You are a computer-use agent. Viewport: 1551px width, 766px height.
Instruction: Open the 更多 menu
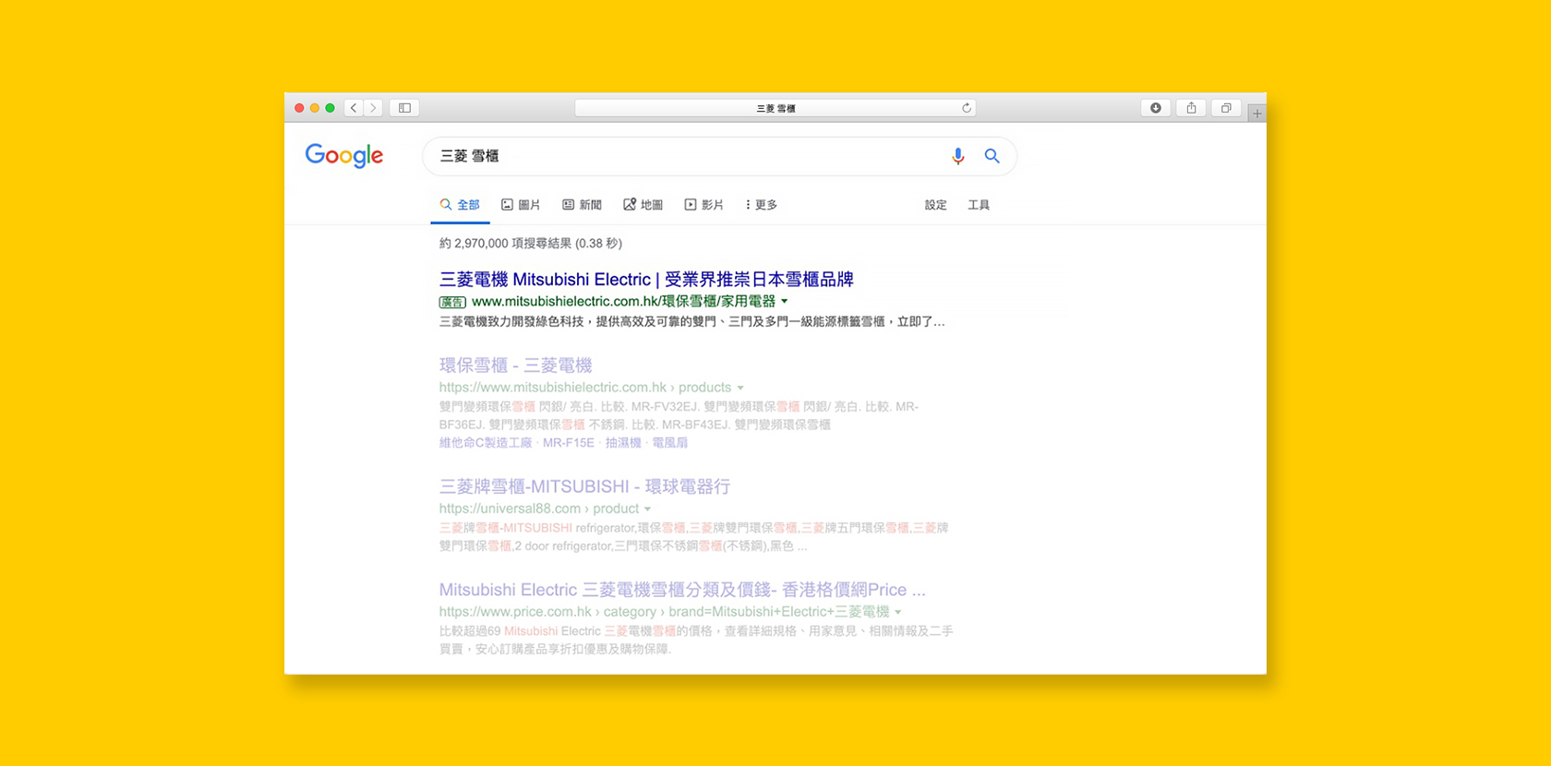762,205
